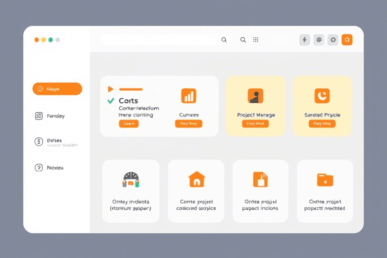The image size is (387, 258).
Task: Click the bar chart icon above Cumees
Action: pos(188,96)
